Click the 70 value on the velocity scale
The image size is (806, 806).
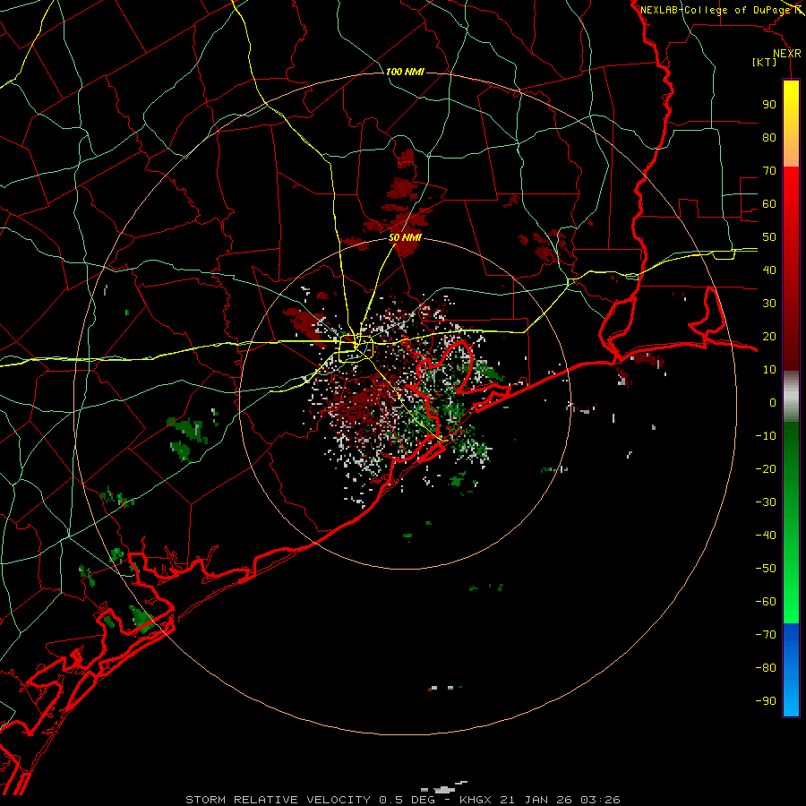(x=769, y=171)
